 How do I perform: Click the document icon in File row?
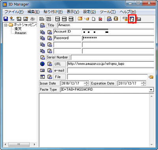click(42, 77)
